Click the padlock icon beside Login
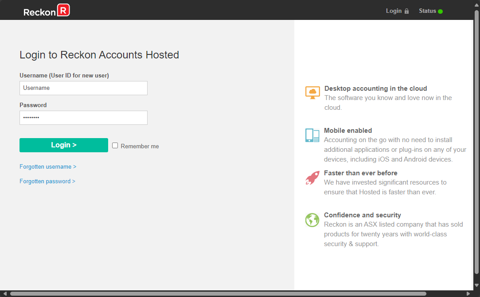 pos(406,11)
